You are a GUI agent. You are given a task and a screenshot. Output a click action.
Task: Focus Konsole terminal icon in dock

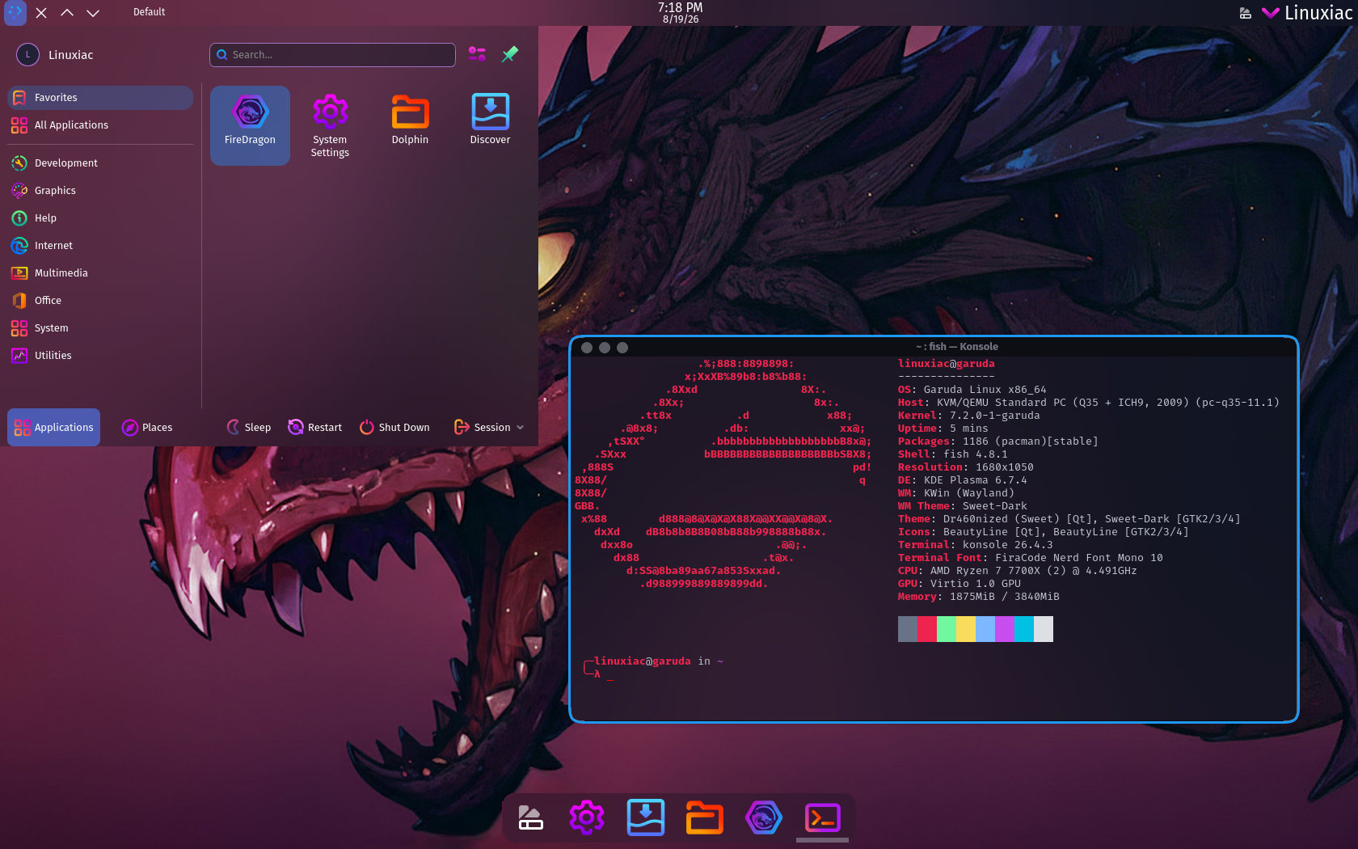click(823, 818)
